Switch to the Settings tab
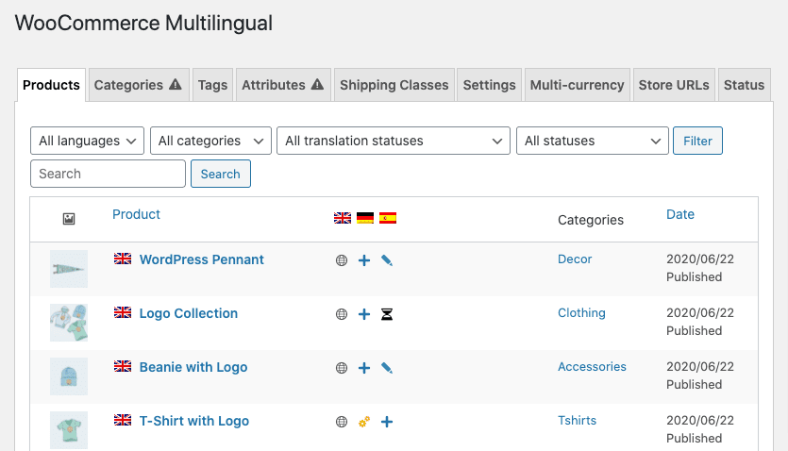This screenshot has width=788, height=451. coord(489,85)
